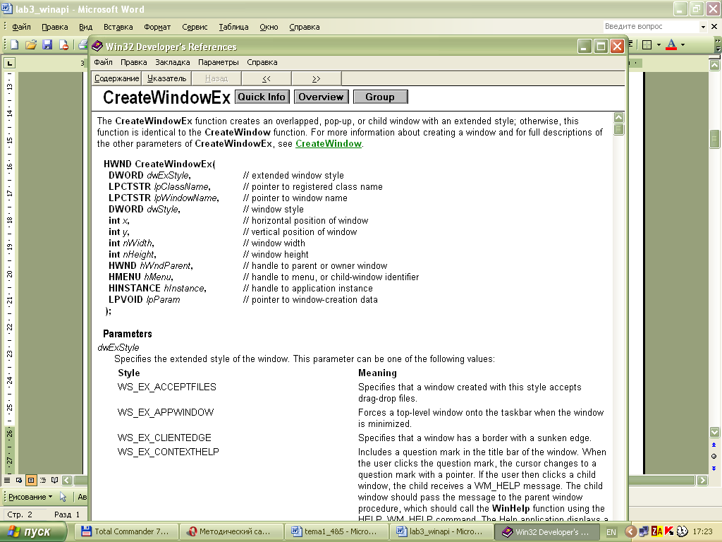Screen dimensions: 722x542
Task: Open the Font Color dropdown arrow
Action: [x=683, y=44]
